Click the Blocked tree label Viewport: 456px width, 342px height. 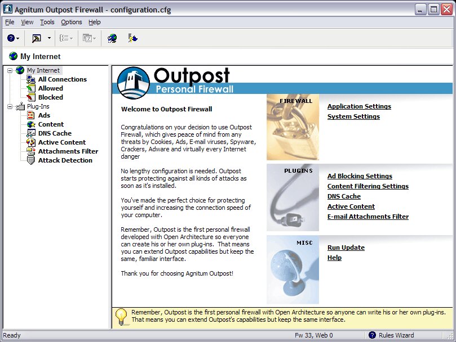51,97
